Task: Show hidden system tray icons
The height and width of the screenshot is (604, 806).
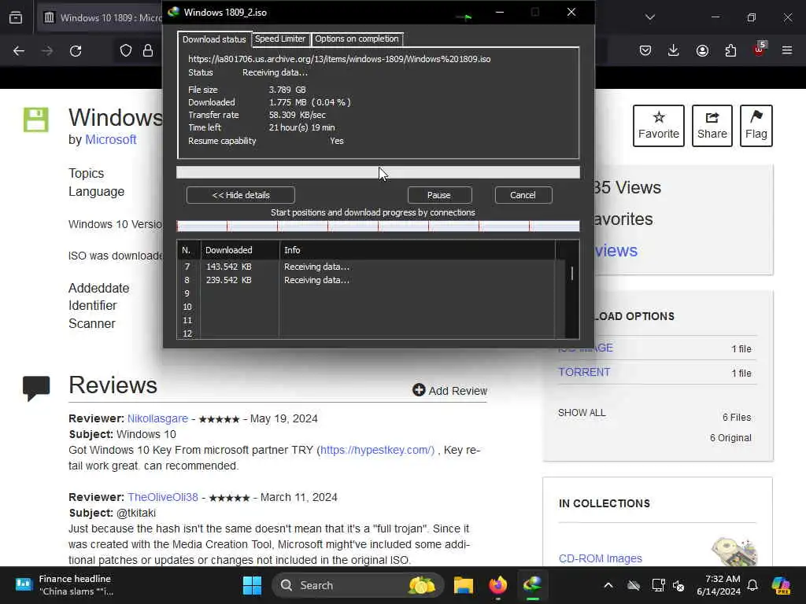Action: pyautogui.click(x=608, y=585)
